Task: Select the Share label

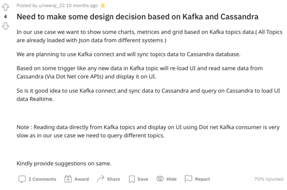Action: [x=114, y=179]
